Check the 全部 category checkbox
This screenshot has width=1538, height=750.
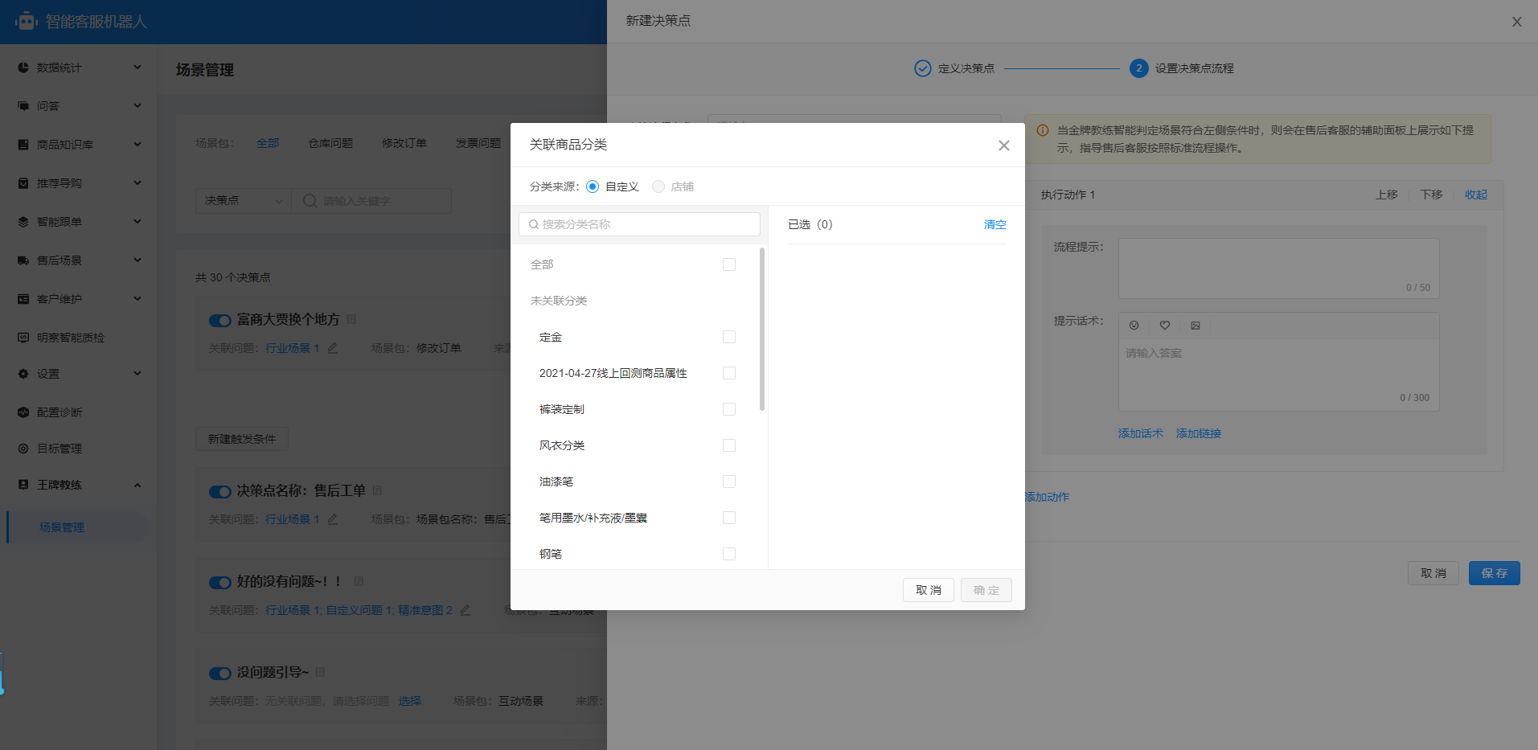729,264
